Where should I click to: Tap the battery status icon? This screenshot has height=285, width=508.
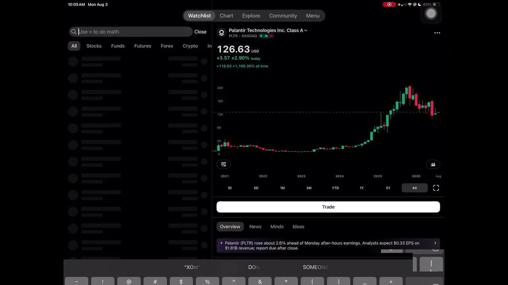pyautogui.click(x=436, y=4)
